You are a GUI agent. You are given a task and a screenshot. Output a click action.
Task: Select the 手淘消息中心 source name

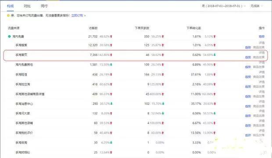(x=24, y=104)
